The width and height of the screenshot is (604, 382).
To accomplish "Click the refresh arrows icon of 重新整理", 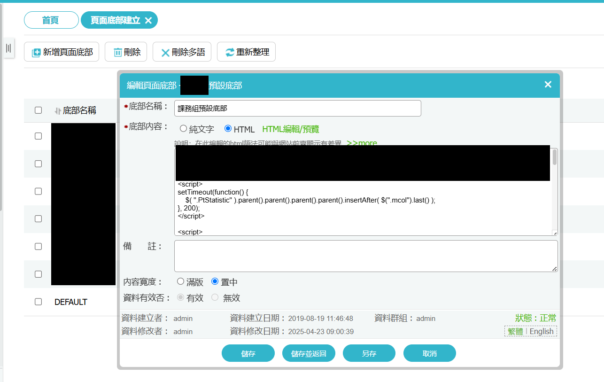I will [x=230, y=52].
